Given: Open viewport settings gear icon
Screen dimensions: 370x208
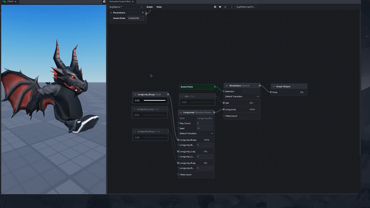Looking at the screenshot, I should [104, 2].
